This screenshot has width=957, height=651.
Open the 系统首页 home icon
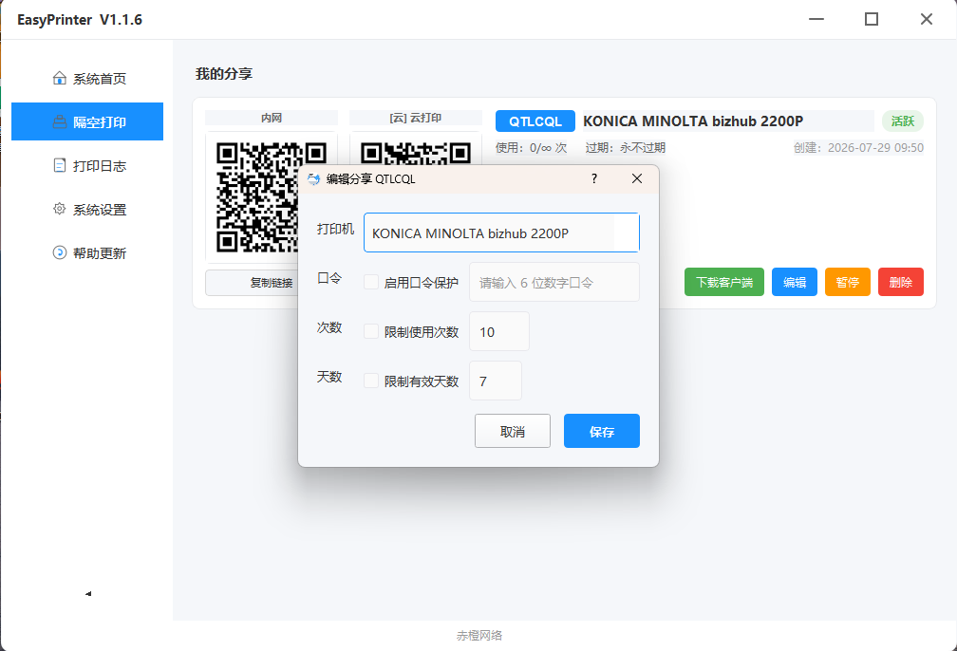point(59,78)
